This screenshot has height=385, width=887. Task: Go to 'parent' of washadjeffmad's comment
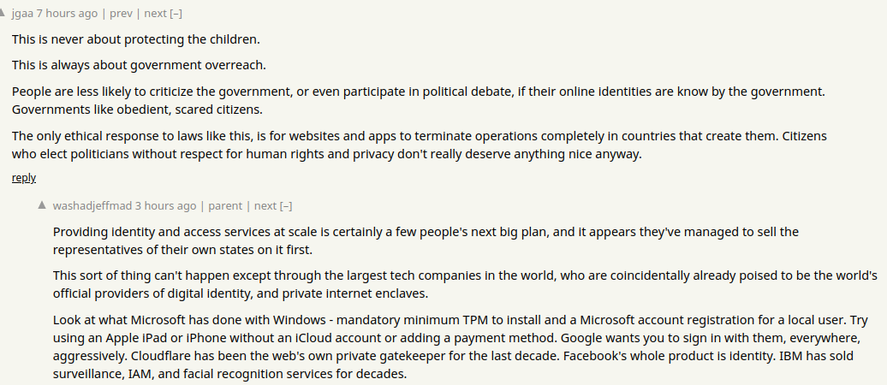coord(225,206)
